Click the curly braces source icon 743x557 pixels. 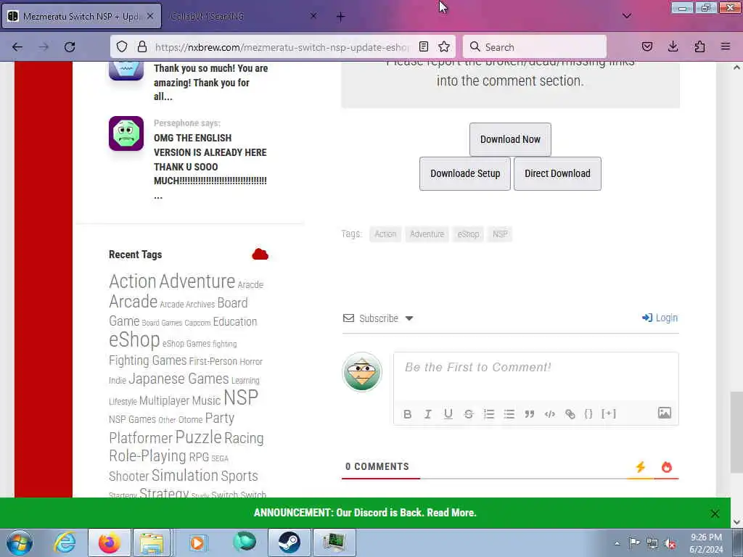click(x=588, y=414)
